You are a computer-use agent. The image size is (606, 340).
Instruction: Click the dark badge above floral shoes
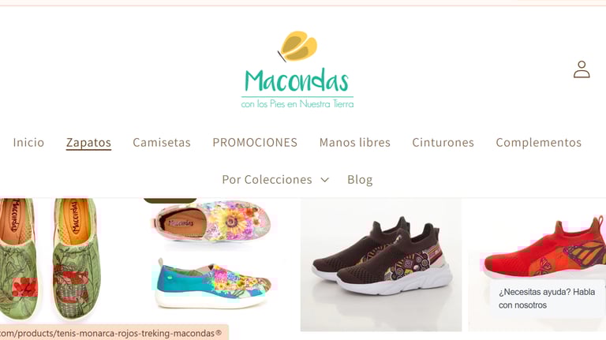tap(170, 200)
